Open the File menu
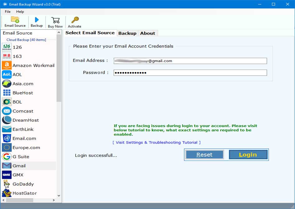This screenshot has height=209, width=295. (8, 11)
